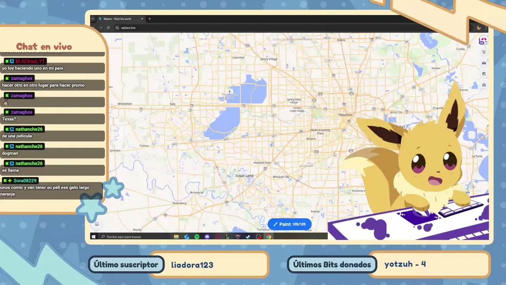Screen dimensions: 506x285
Task: Click the Brookshire map label
Action: [125, 104]
